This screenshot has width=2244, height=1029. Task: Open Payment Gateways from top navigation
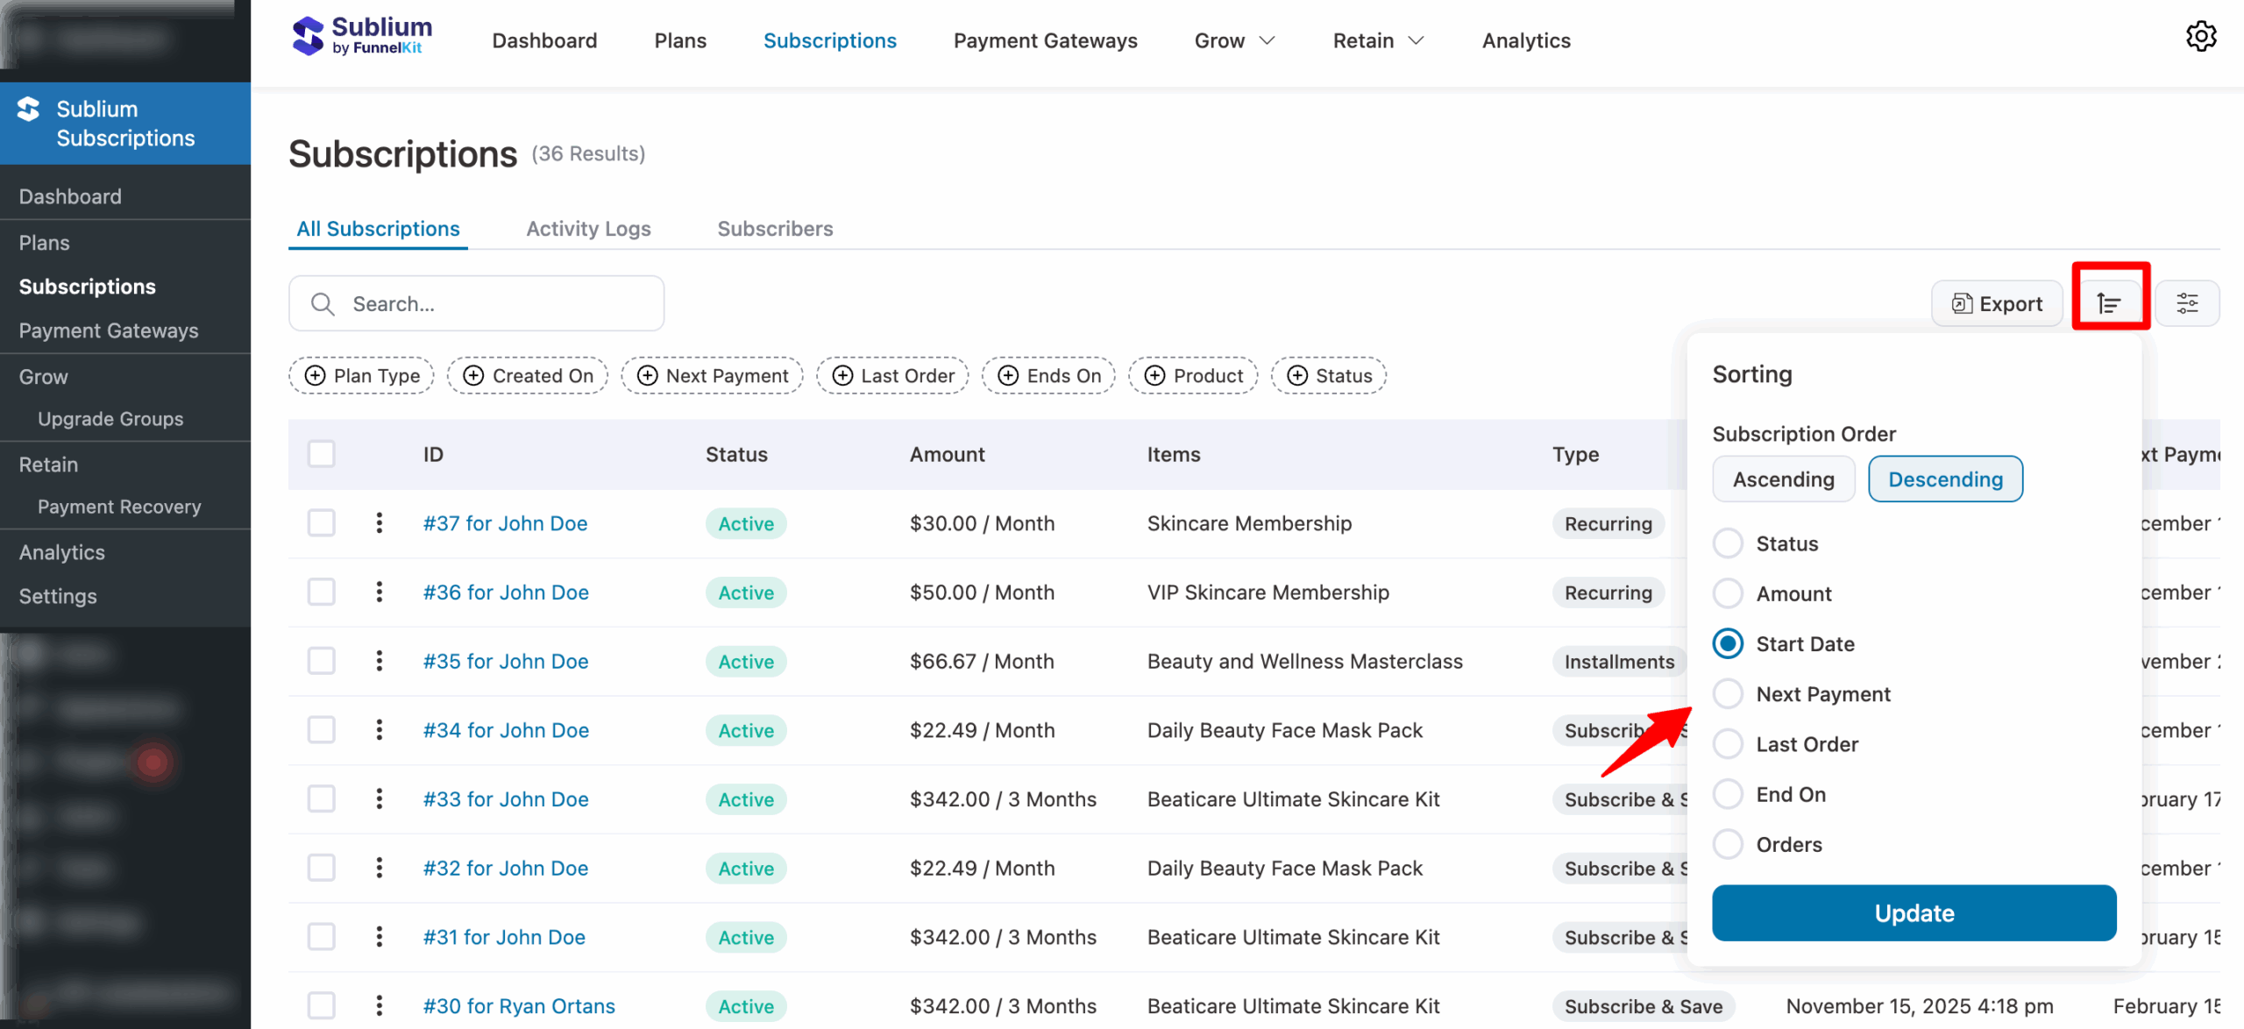(x=1045, y=40)
